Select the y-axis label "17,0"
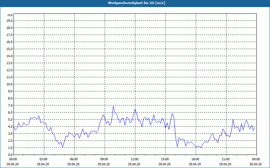270x168 pixels. pyautogui.click(x=10, y=35)
